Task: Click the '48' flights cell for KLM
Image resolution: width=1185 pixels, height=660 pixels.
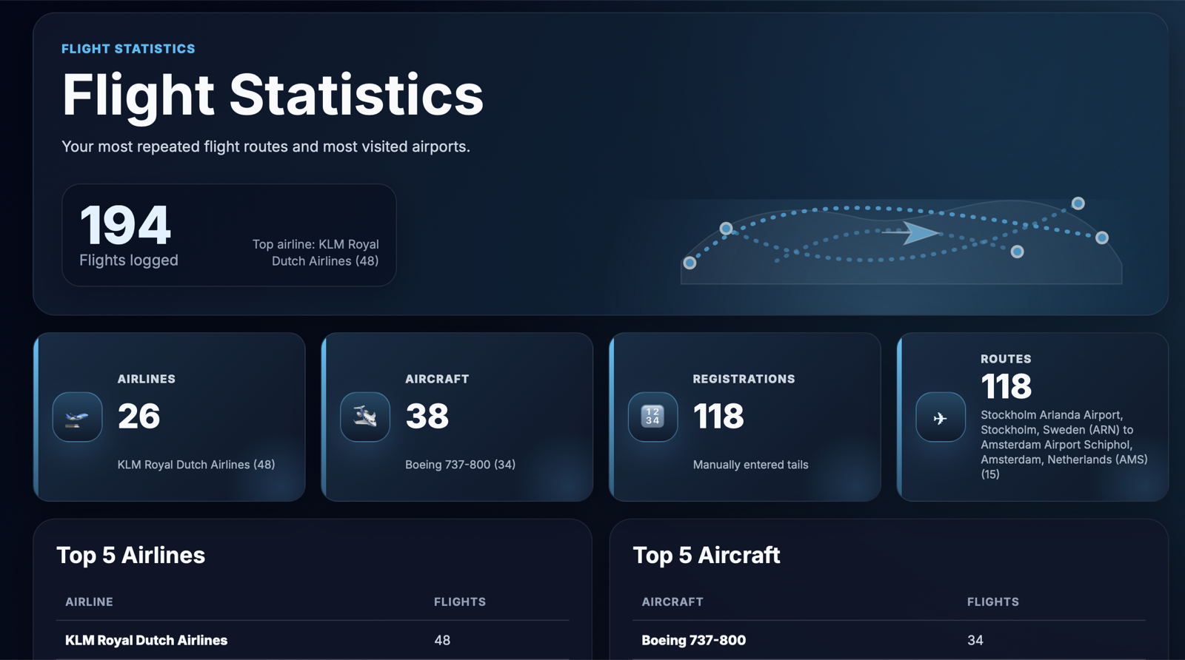Action: click(442, 640)
